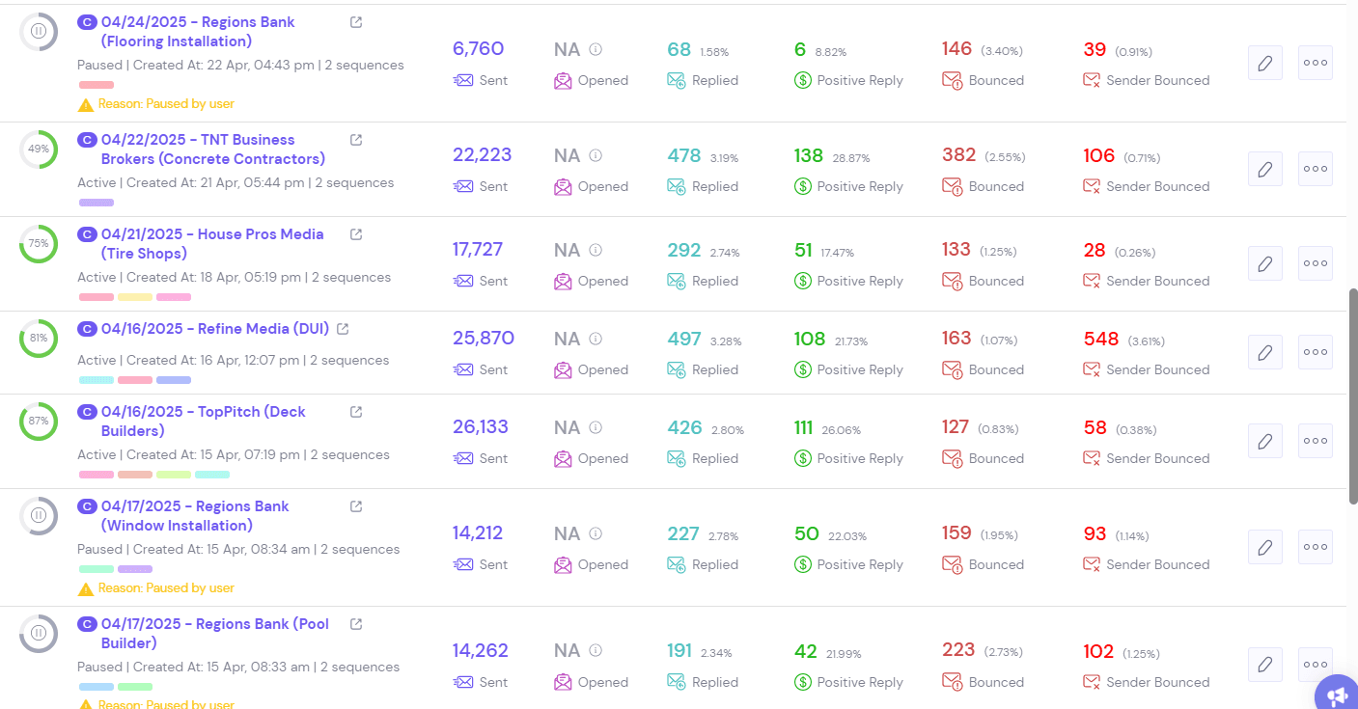
Task: Toggle pause status of Window Installation campaign
Action: (39, 516)
